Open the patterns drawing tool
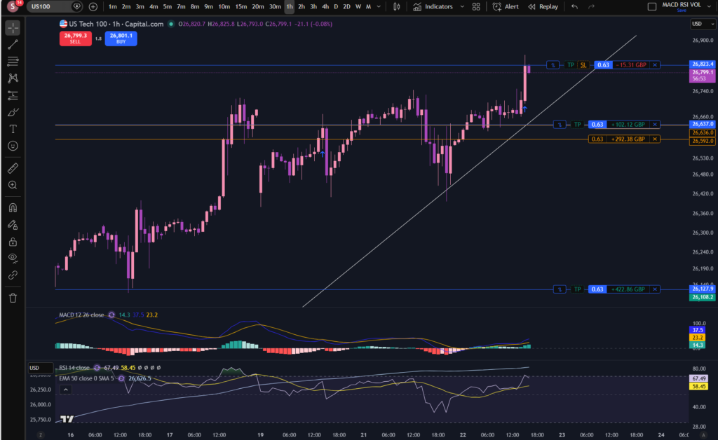Image resolution: width=718 pixels, height=440 pixels. click(13, 78)
